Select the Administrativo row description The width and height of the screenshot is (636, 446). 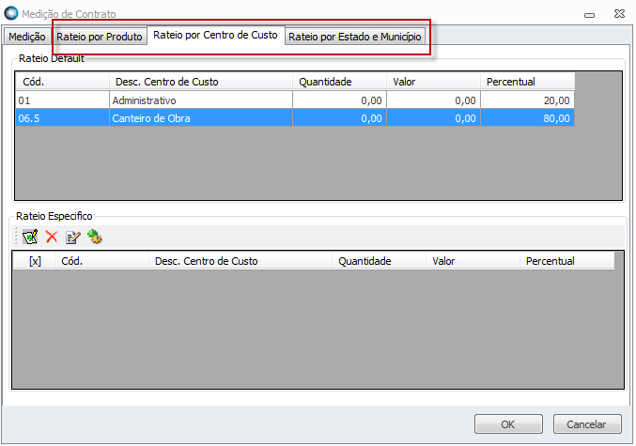(201, 100)
